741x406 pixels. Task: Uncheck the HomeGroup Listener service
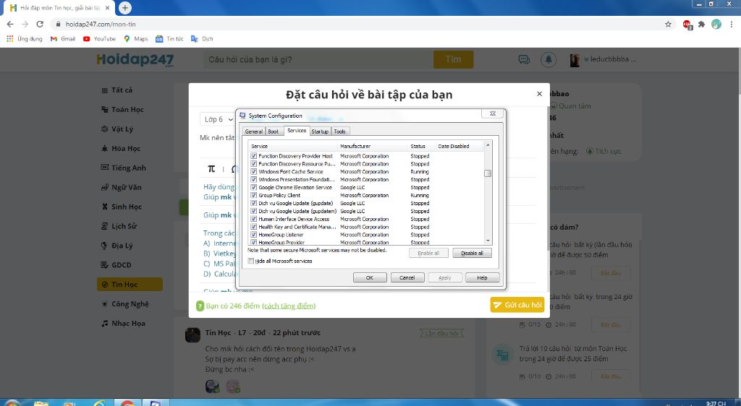pos(254,235)
